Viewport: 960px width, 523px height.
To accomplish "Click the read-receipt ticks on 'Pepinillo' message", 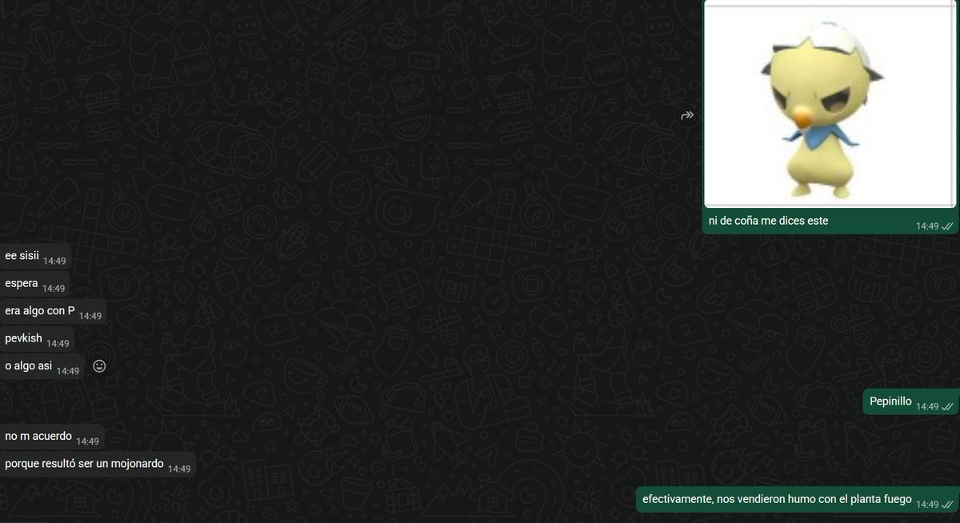I will click(948, 407).
